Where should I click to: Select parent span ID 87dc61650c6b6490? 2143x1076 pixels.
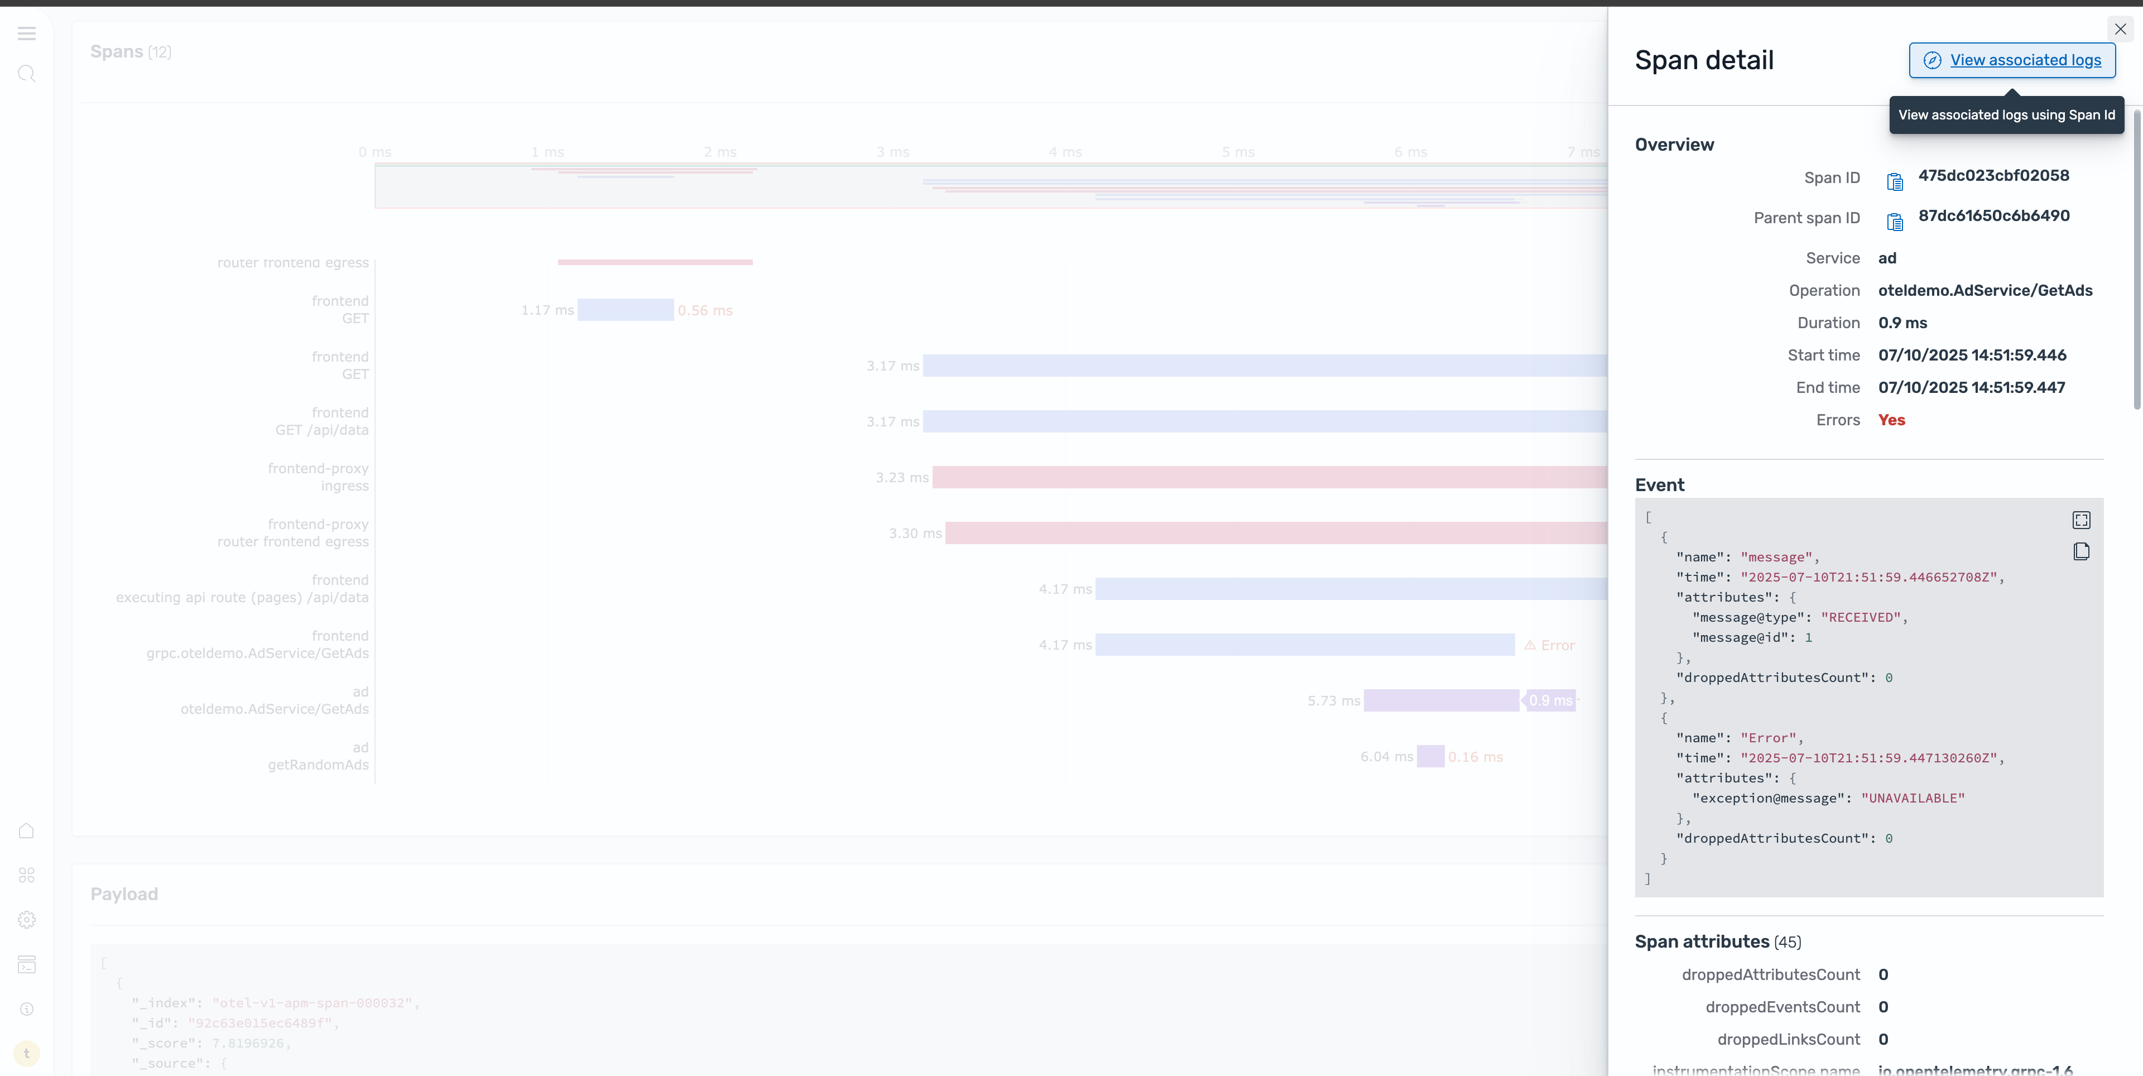[x=1993, y=215]
